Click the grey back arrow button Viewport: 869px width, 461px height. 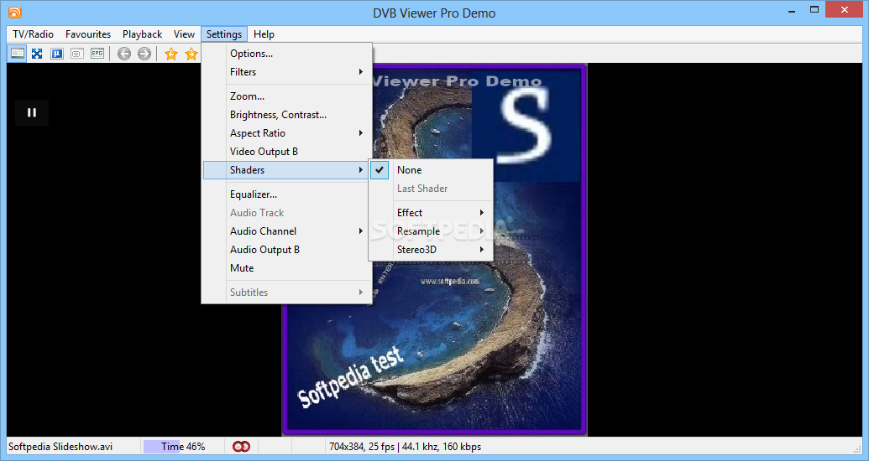(124, 54)
